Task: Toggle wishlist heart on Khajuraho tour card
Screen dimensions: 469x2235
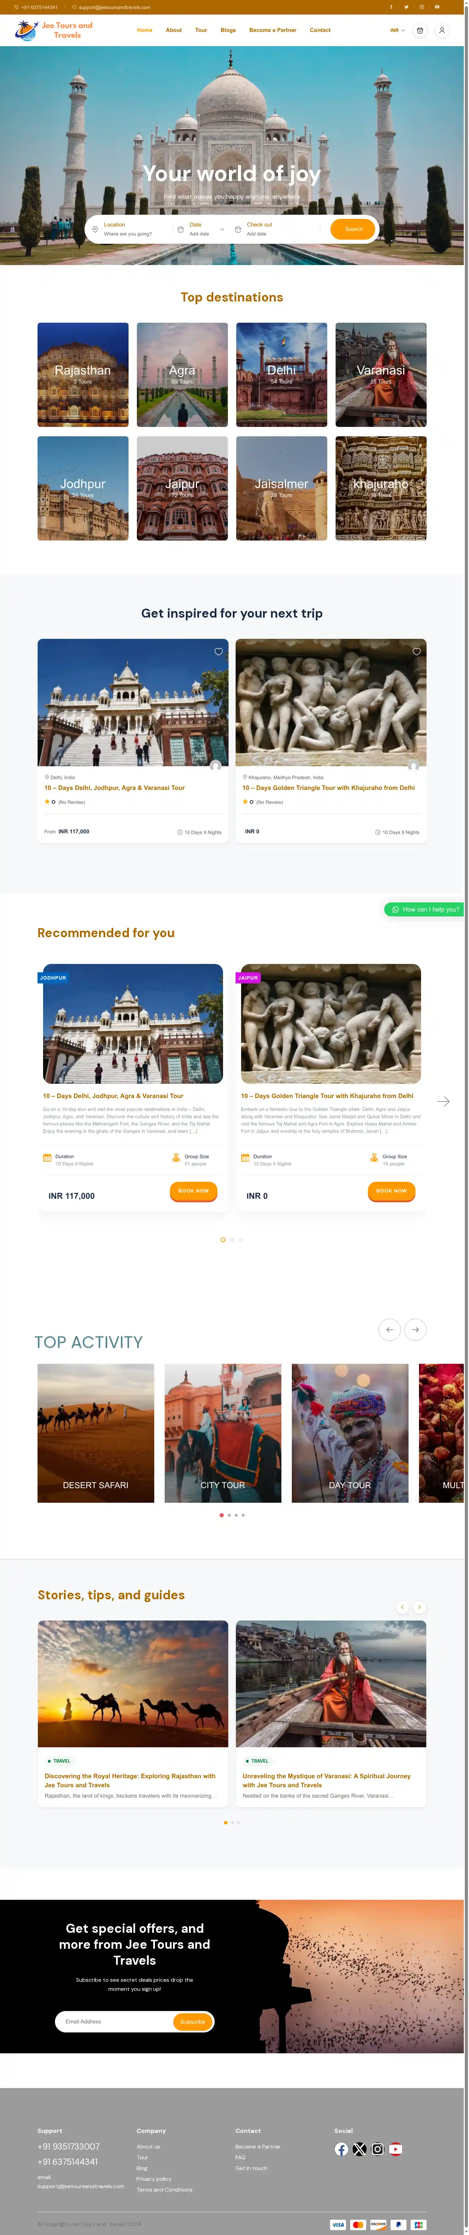Action: (x=416, y=651)
